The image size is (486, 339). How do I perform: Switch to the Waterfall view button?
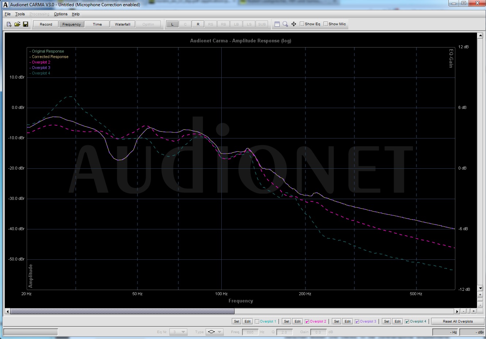122,24
